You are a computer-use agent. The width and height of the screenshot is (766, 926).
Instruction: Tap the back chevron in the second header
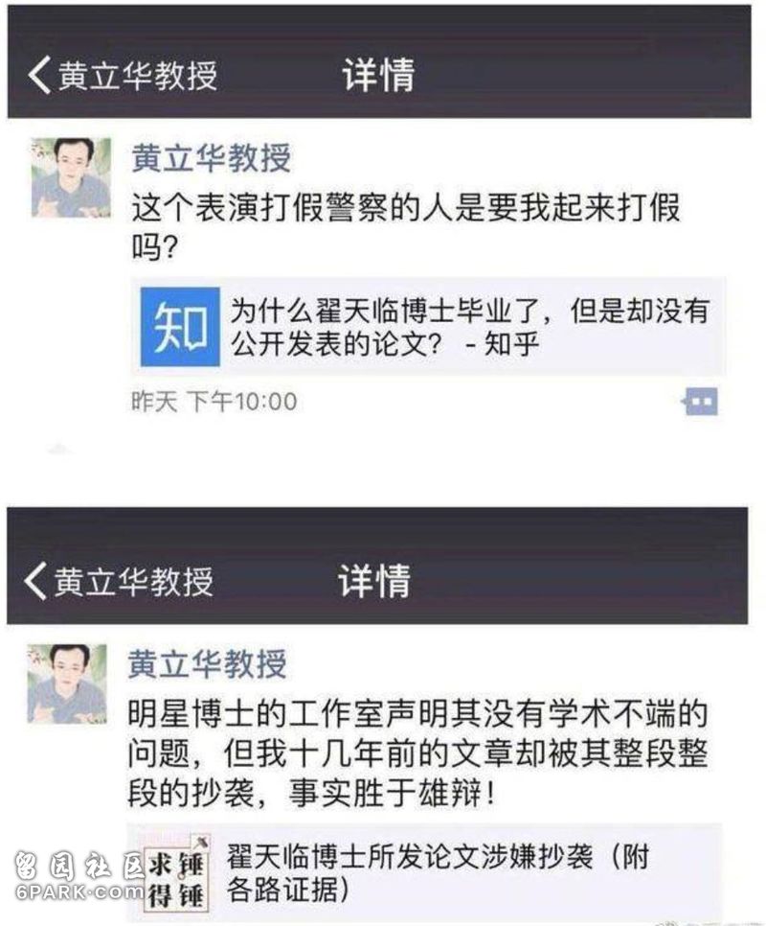point(35,581)
